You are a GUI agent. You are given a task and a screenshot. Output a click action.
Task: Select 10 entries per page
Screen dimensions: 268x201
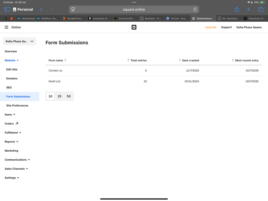coord(50,96)
